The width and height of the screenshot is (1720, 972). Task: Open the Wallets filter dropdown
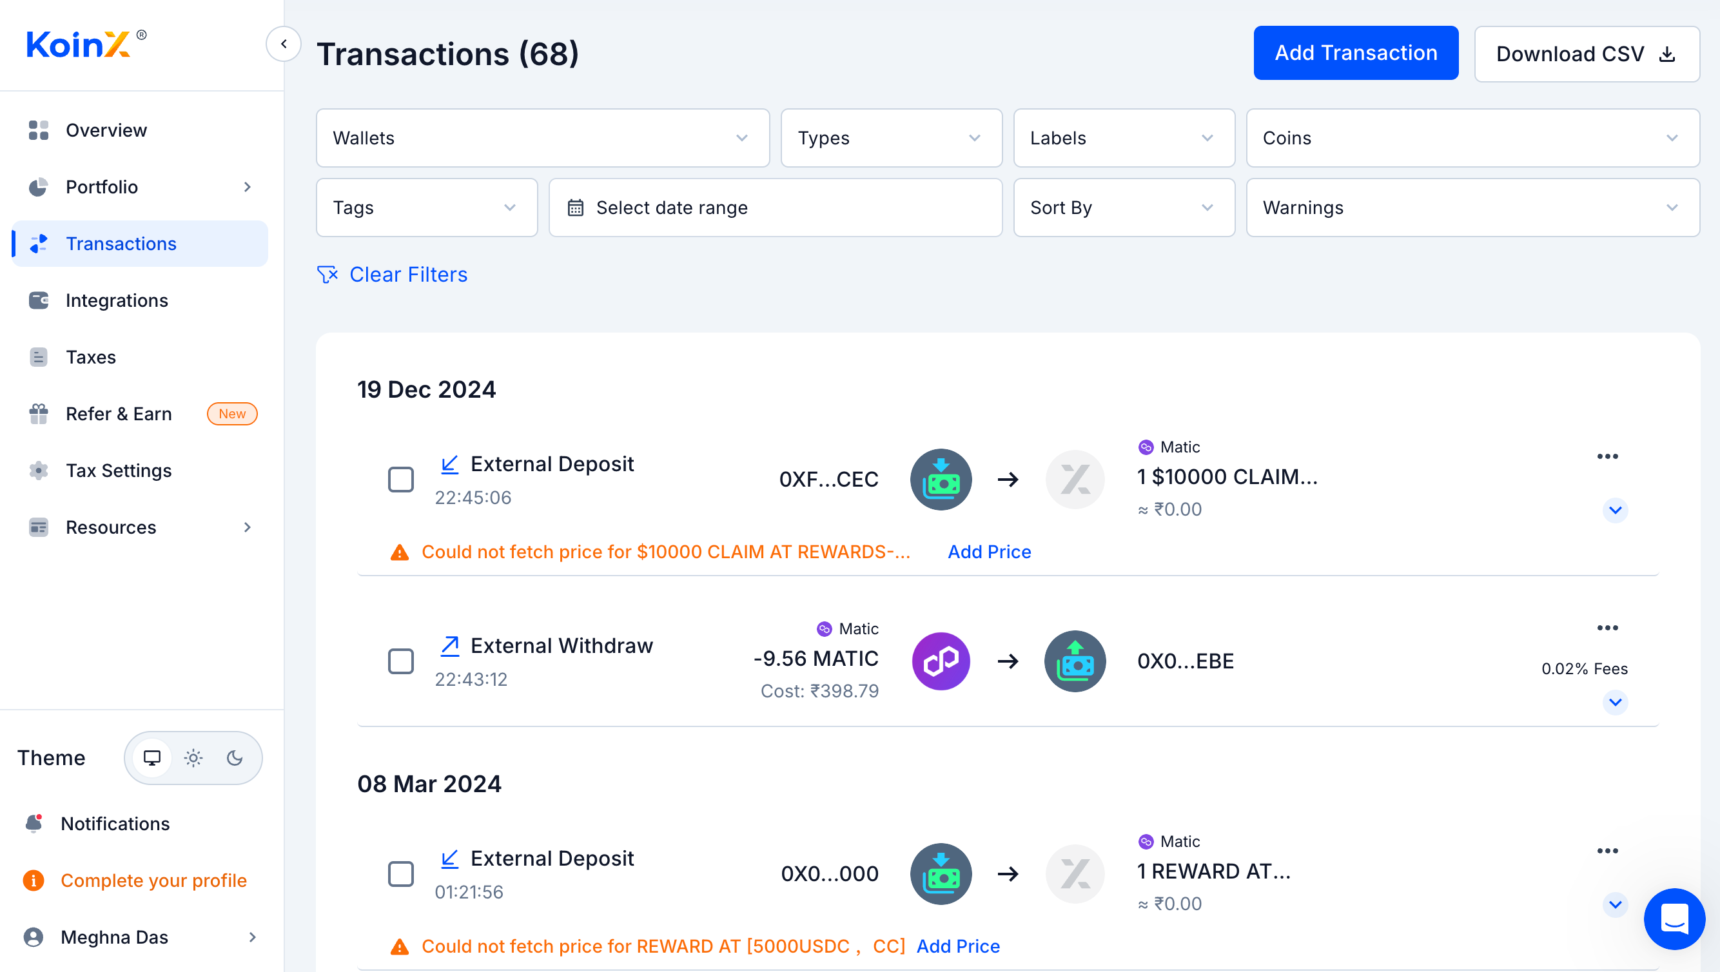[542, 138]
